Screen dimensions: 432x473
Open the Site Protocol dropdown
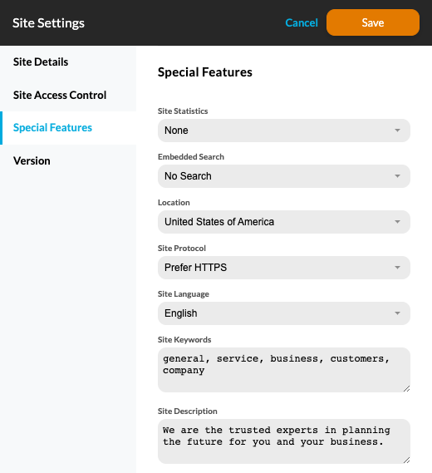[x=283, y=268]
